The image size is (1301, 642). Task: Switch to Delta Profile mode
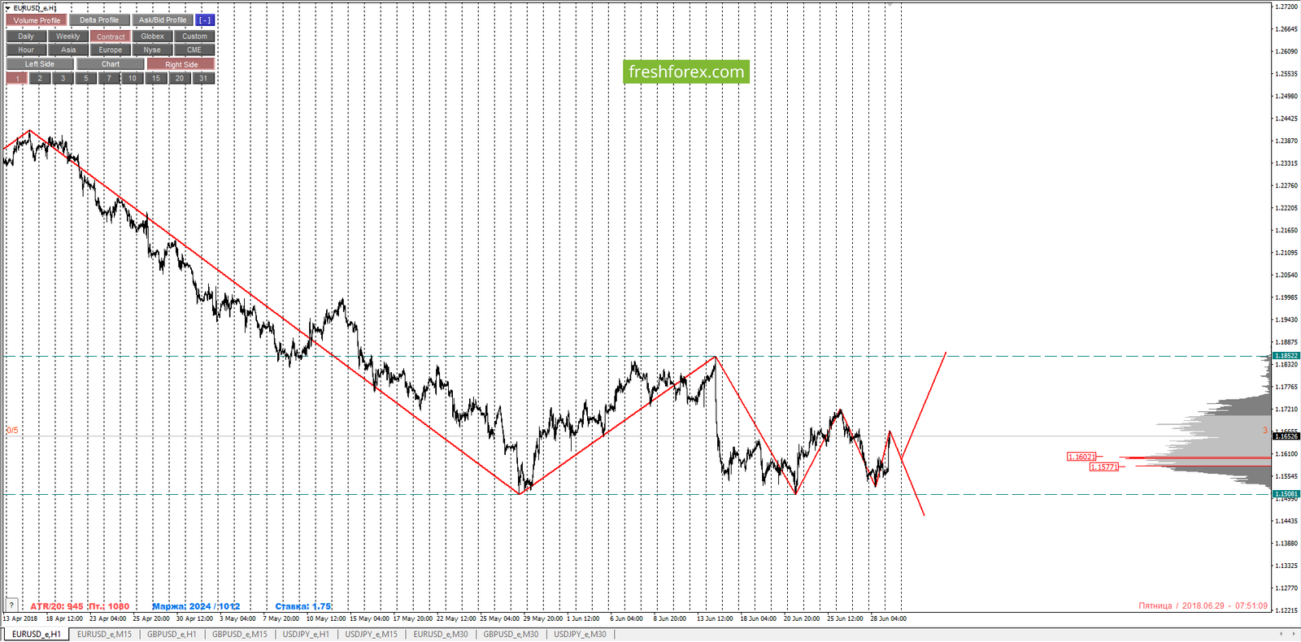pyautogui.click(x=99, y=20)
